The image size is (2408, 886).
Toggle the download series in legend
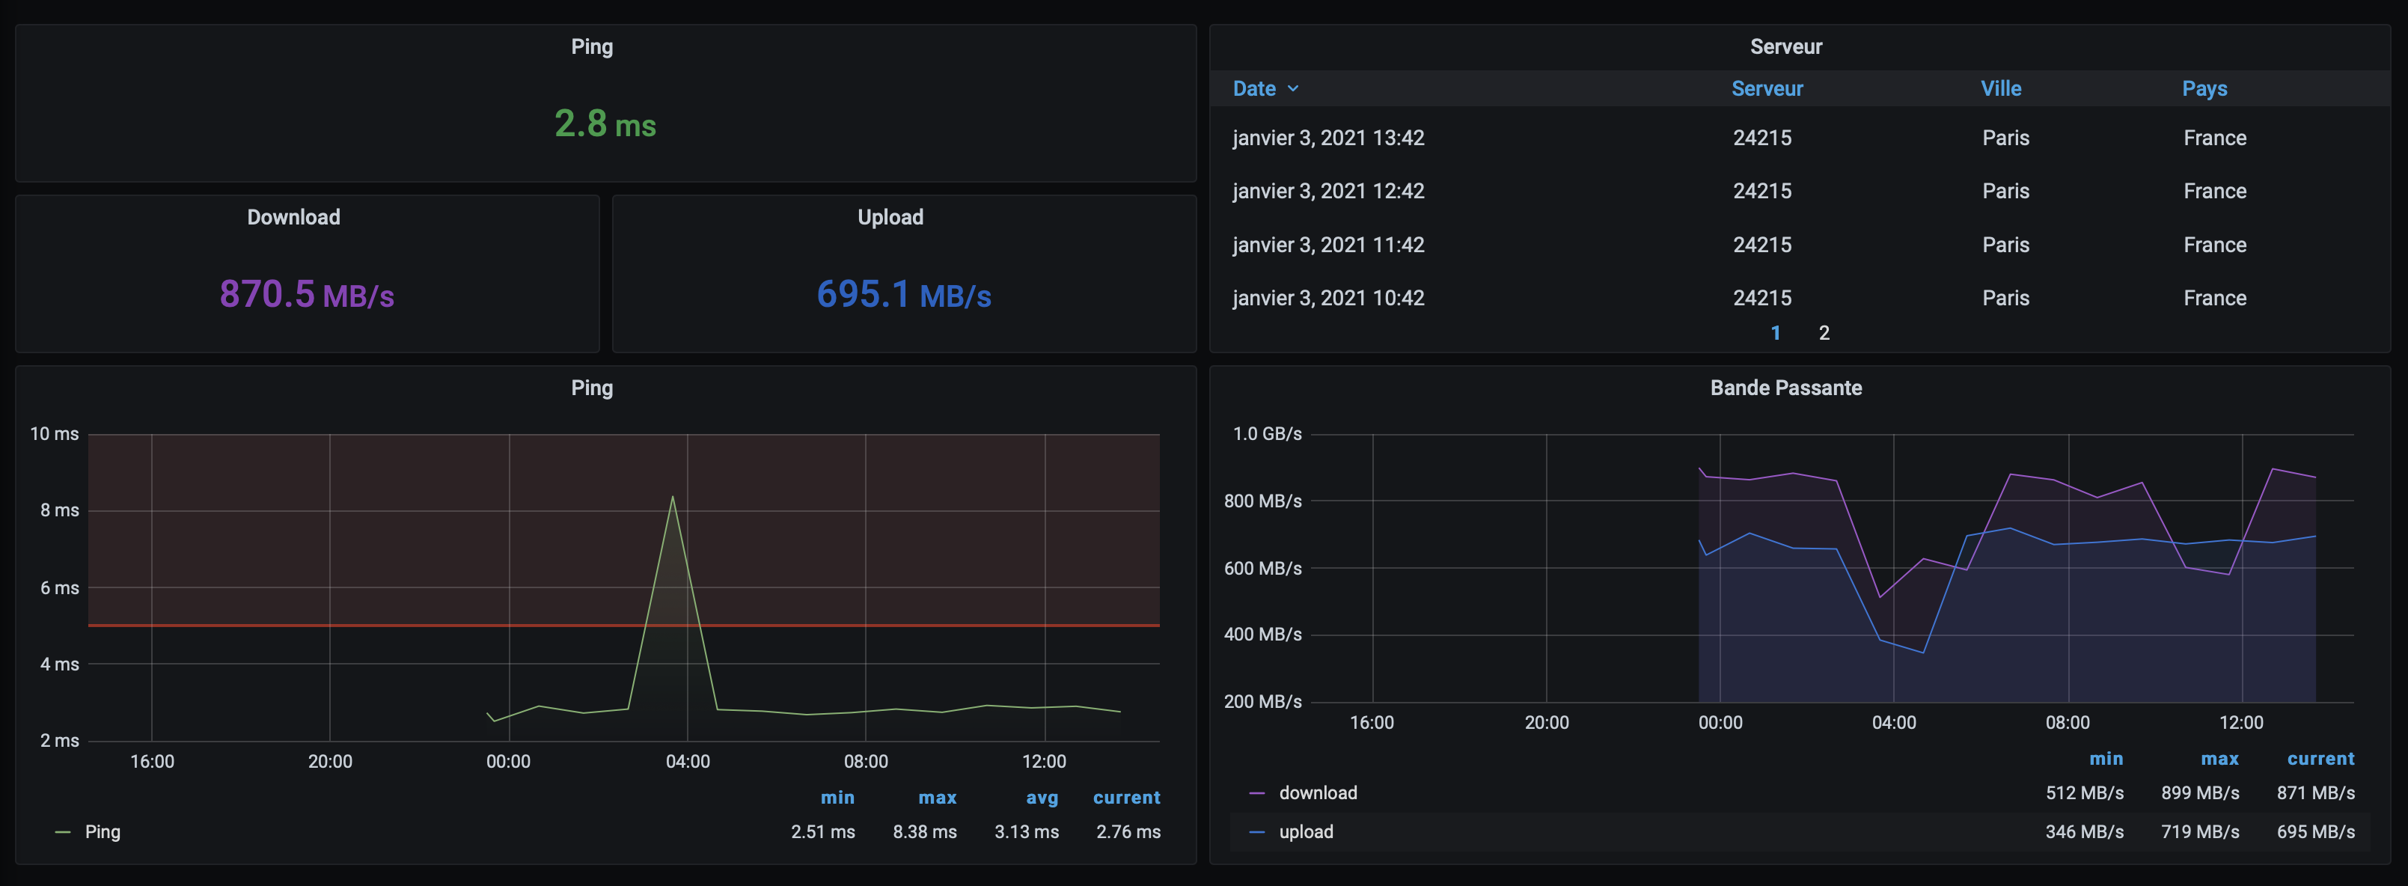click(x=1317, y=793)
